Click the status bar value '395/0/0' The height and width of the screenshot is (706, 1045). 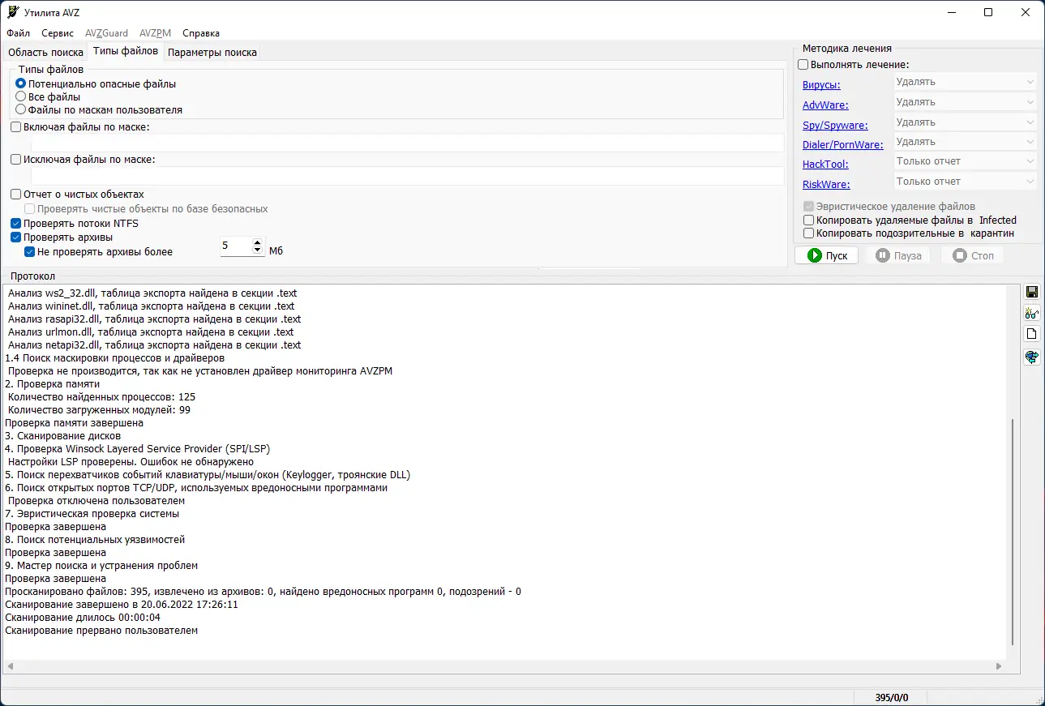(x=892, y=697)
